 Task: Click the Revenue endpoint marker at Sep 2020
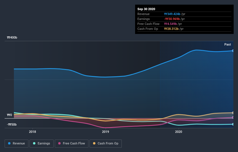point(233,51)
